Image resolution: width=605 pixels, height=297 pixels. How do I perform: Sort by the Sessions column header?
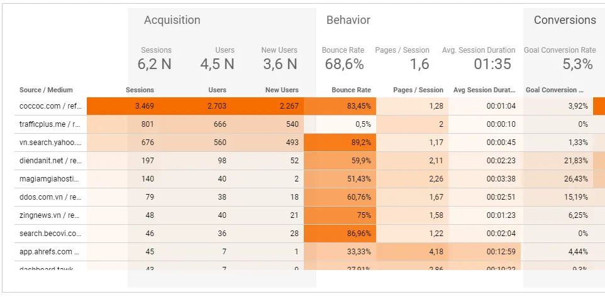point(140,90)
